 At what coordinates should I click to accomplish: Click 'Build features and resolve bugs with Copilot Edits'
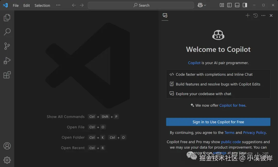point(218,84)
